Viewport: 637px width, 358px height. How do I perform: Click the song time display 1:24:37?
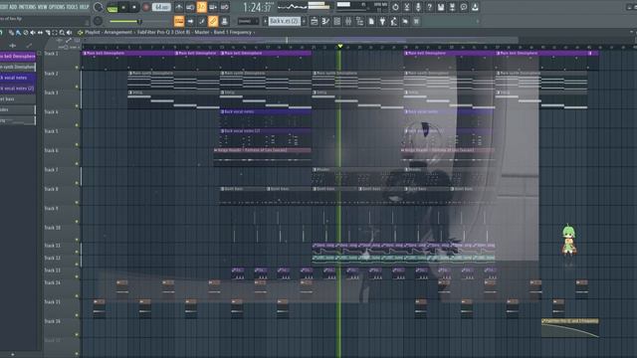[x=257, y=7]
